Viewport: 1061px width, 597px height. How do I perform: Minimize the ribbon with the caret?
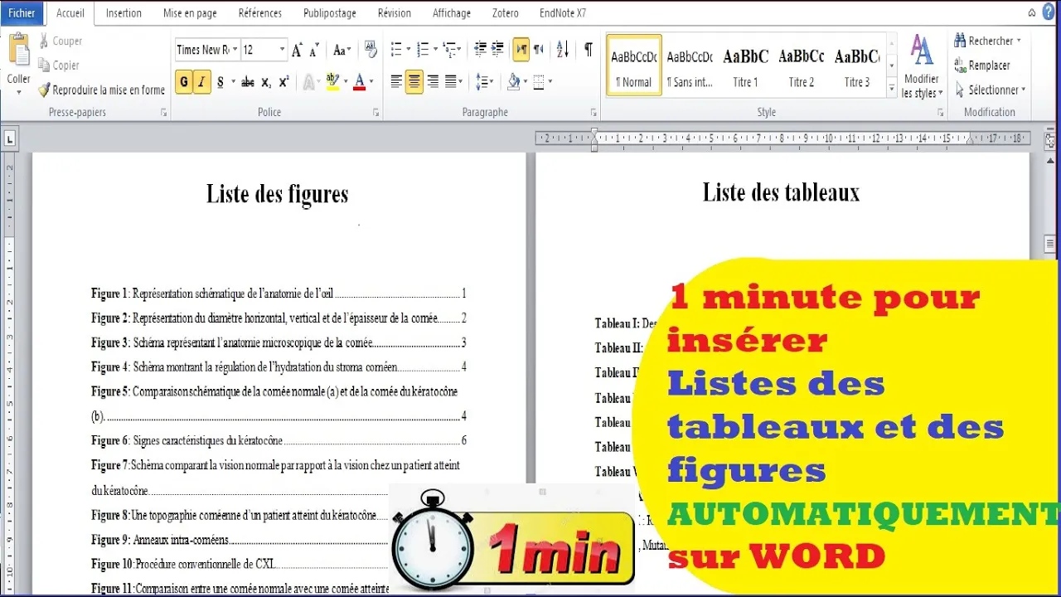(1032, 12)
